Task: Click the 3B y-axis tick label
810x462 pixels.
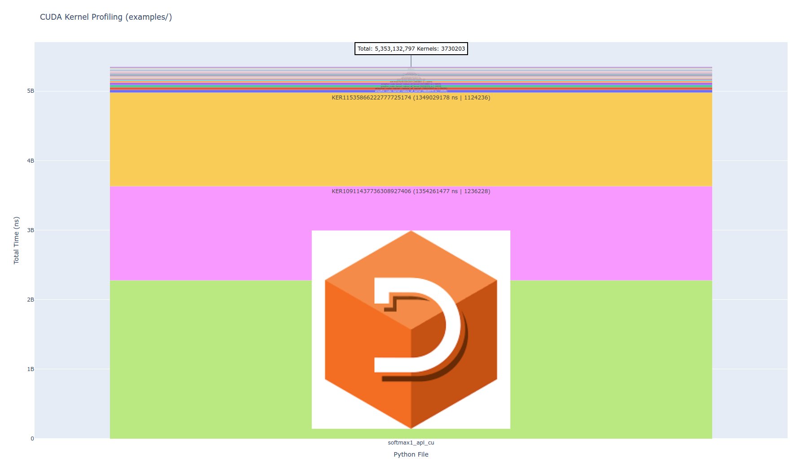Action: point(31,230)
